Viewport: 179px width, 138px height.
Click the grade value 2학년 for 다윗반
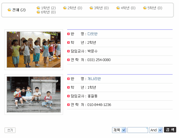pos(91,42)
